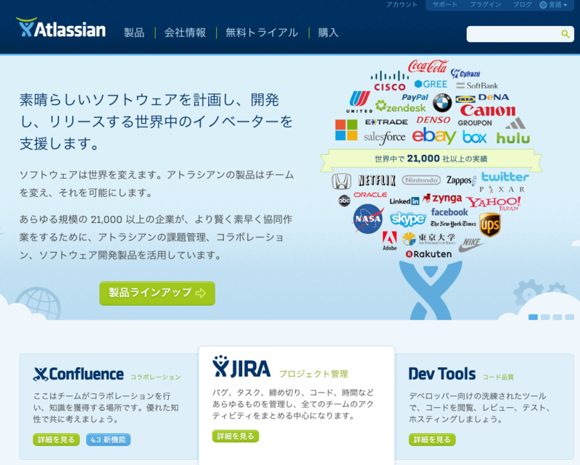Click the 4.3 新機能 button

pyautogui.click(x=108, y=440)
